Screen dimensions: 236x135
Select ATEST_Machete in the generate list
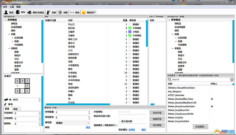click(x=176, y=95)
